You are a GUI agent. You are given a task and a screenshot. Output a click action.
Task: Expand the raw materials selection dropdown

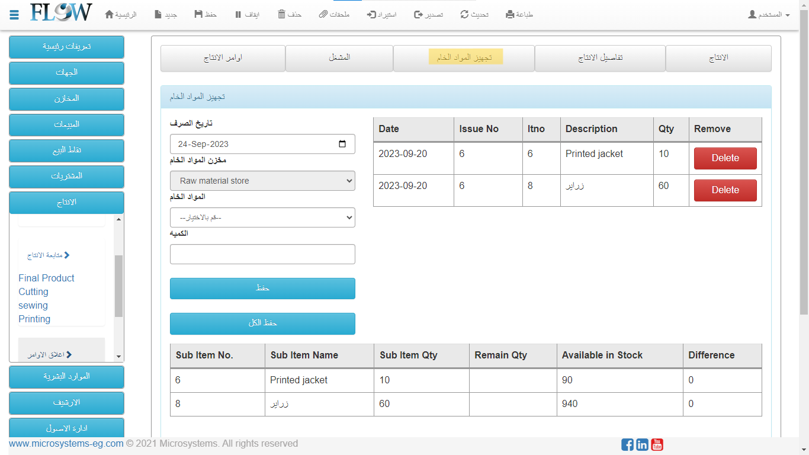click(x=262, y=217)
